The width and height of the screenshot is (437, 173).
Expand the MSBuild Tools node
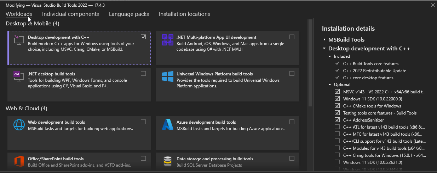click(324, 40)
